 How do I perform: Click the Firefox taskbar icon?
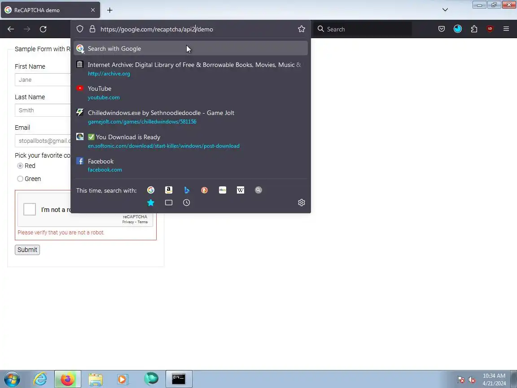coord(68,379)
